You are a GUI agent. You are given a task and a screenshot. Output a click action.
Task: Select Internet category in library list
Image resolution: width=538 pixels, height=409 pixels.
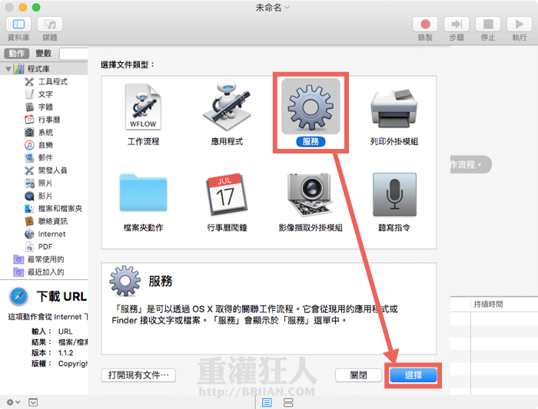51,234
